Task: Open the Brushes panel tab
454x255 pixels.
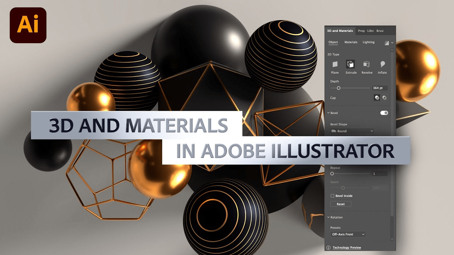Action: pos(380,31)
